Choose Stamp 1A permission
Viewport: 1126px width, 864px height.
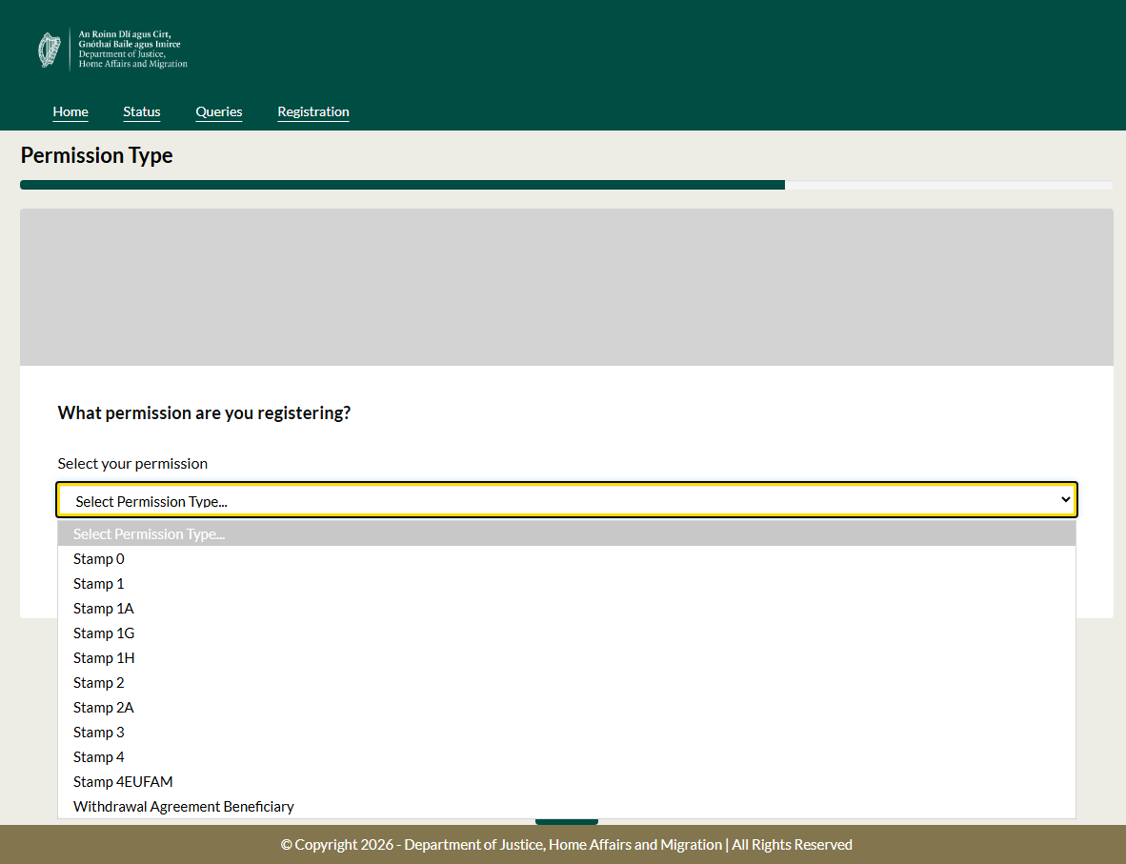pos(567,609)
